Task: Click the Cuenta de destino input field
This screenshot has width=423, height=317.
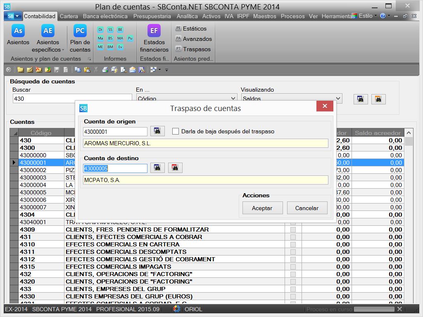Action: coord(115,168)
